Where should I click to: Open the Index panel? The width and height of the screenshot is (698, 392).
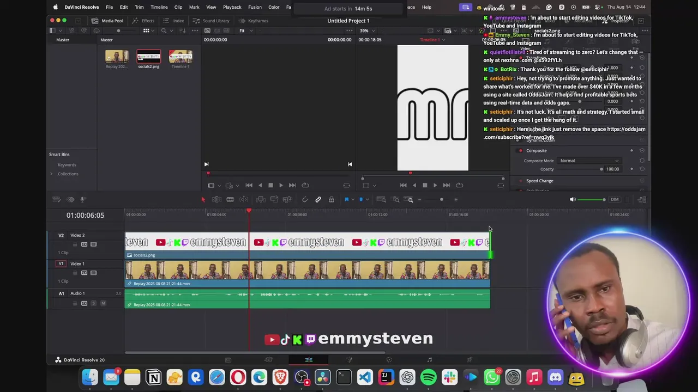tap(174, 21)
